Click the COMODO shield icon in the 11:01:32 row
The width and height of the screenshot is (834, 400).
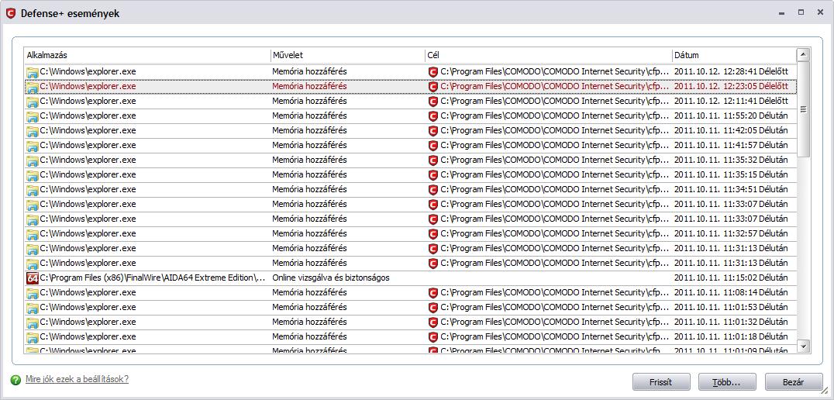click(433, 322)
